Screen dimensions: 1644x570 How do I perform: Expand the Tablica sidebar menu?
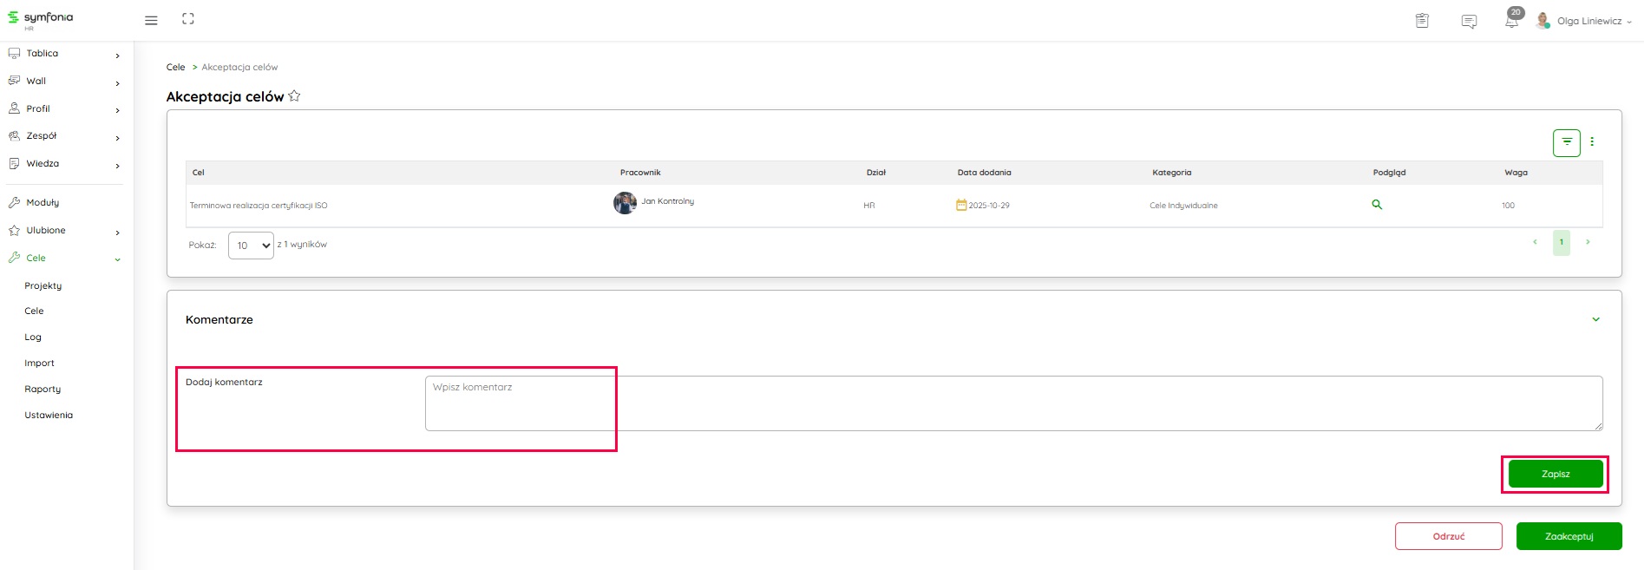point(117,55)
